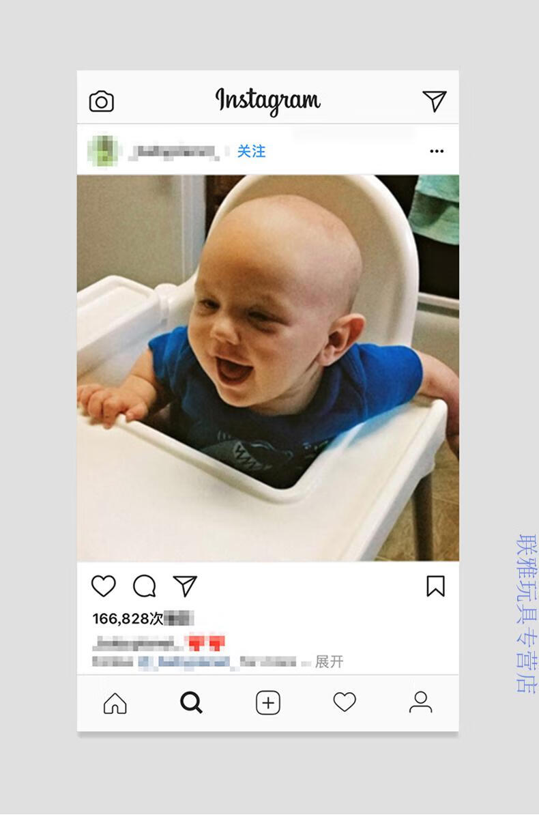Open the Search tab magnifier icon
This screenshot has width=539, height=817.
pos(191,702)
